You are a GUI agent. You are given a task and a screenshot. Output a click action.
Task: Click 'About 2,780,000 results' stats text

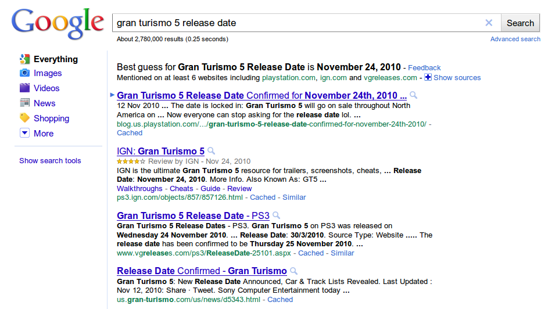tap(172, 39)
